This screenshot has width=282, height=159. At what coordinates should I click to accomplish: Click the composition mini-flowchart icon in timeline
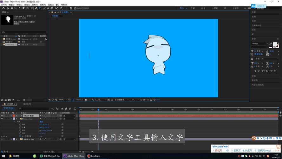point(53,109)
